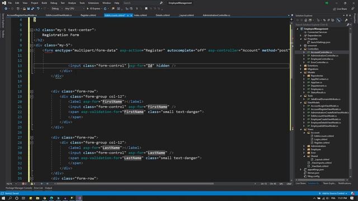Click the New Project toolbar icon

[18, 9]
